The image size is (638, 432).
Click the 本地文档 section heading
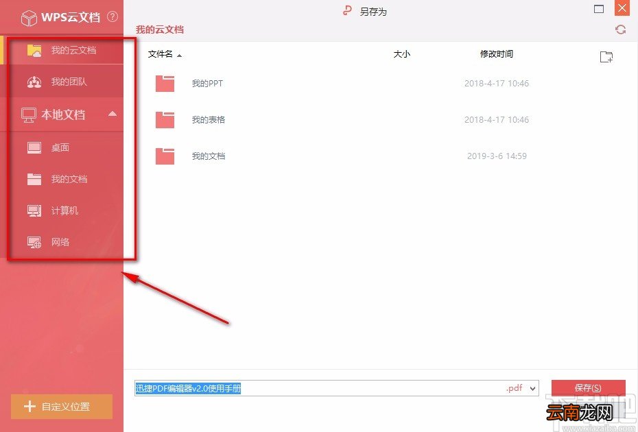point(63,115)
